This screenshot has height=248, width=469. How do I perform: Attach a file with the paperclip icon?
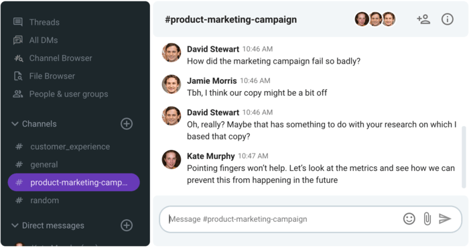(x=427, y=219)
